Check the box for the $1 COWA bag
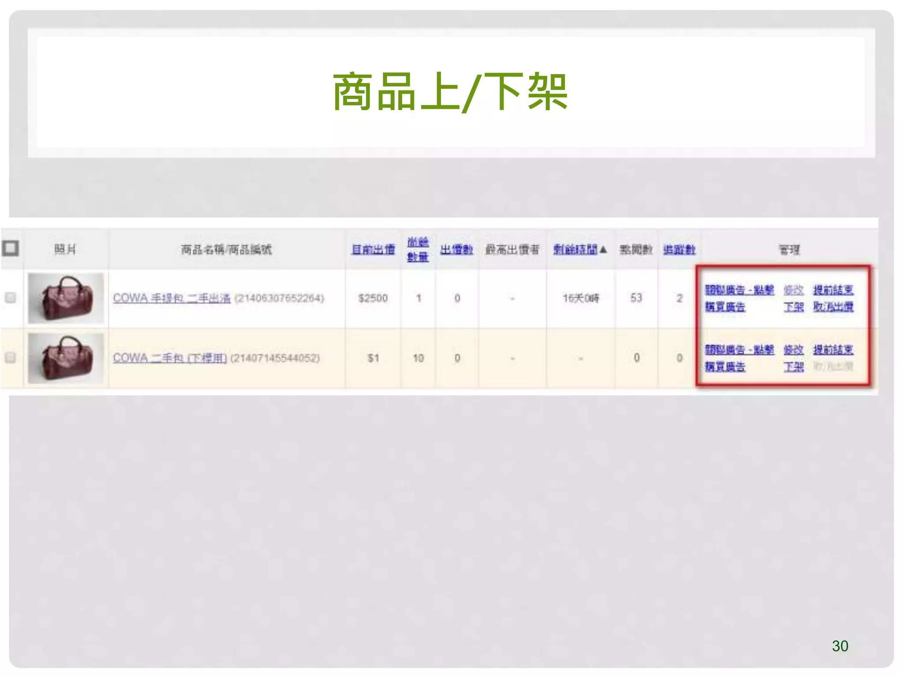This screenshot has height=677, width=903. (10, 357)
